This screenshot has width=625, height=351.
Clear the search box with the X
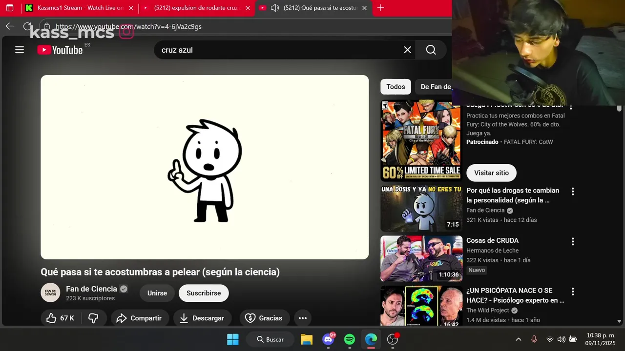(x=407, y=50)
